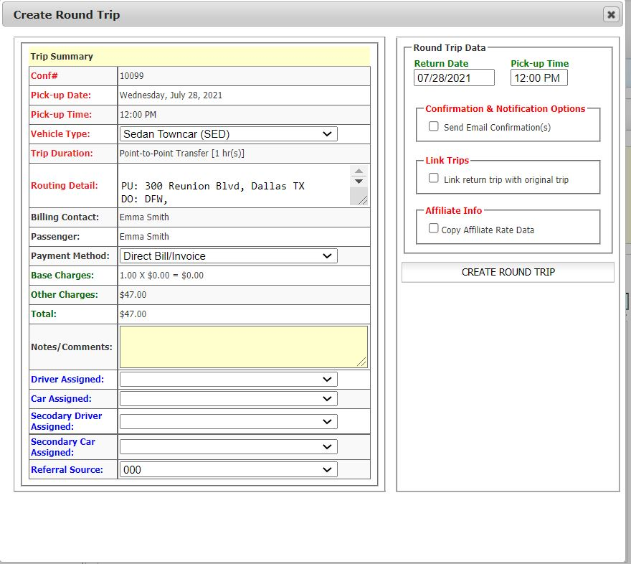Open the Payment Method dropdown
This screenshot has width=631, height=564.
click(228, 256)
